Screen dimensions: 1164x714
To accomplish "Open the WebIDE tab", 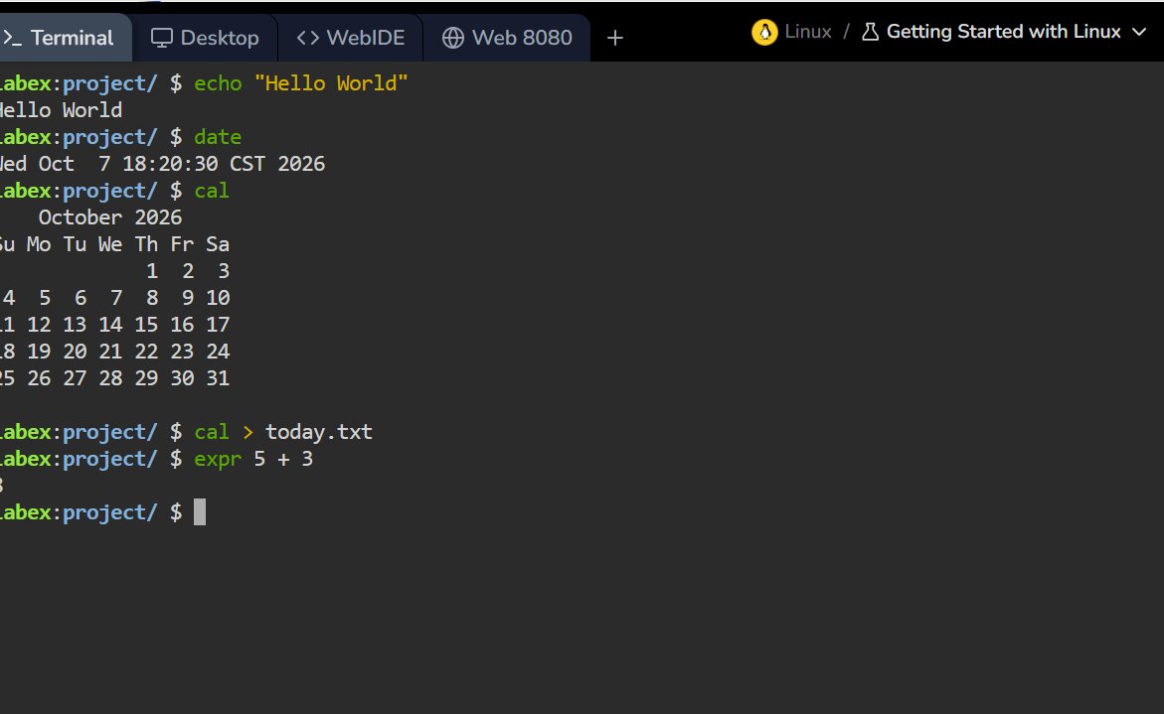I will (350, 38).
